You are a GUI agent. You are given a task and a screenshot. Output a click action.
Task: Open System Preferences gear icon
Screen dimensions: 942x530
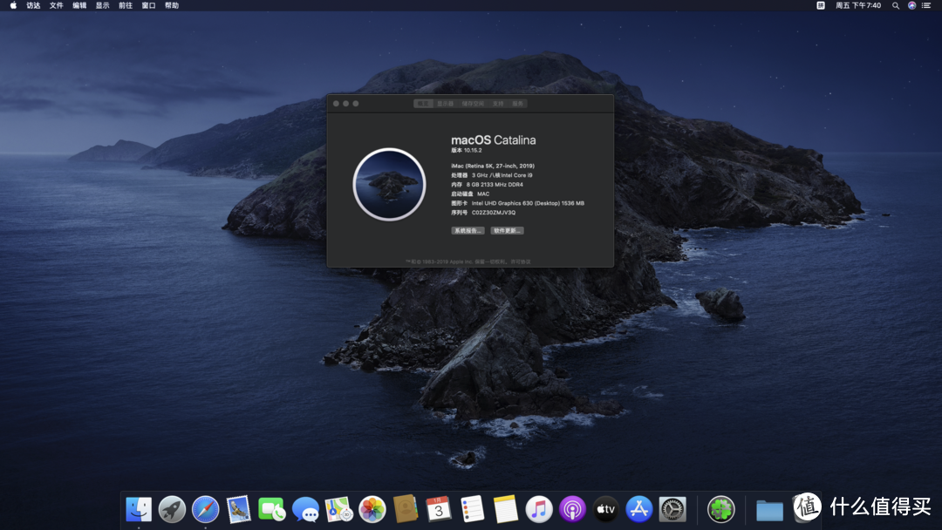coord(672,510)
